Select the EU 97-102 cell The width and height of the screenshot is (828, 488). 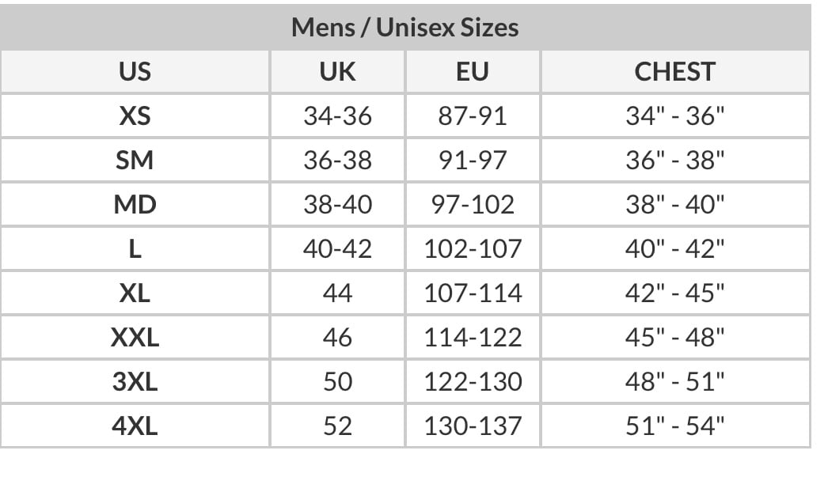pyautogui.click(x=473, y=205)
